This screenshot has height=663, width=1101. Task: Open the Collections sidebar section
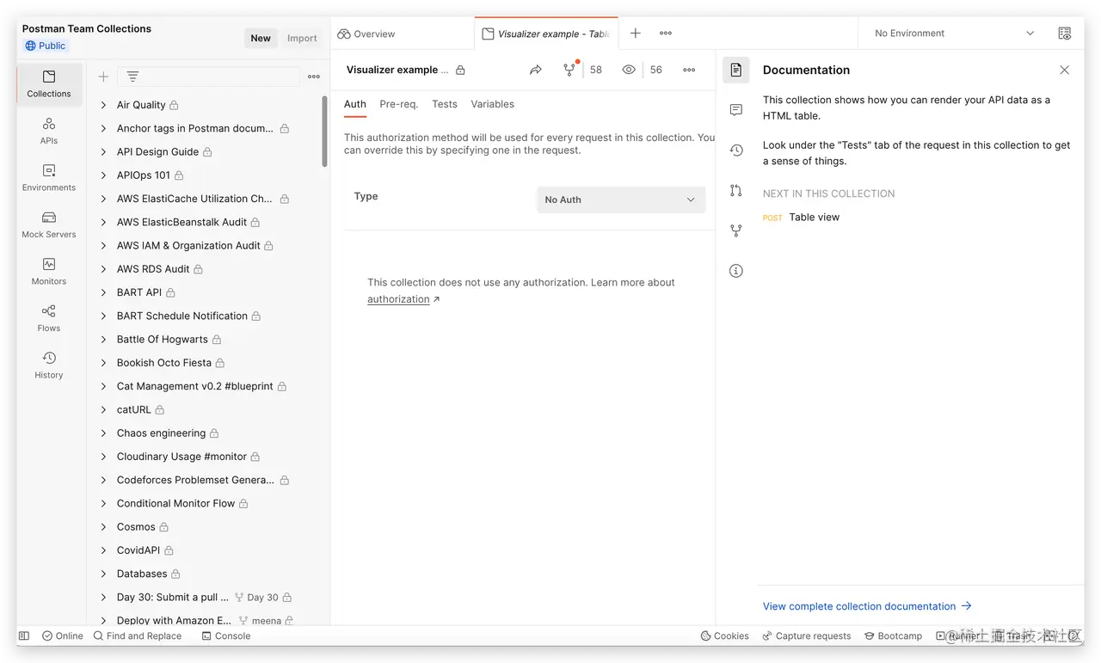tap(49, 83)
